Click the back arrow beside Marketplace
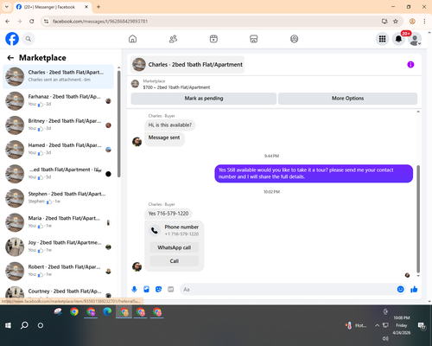Viewport: 432px width, 346px height. click(10, 58)
